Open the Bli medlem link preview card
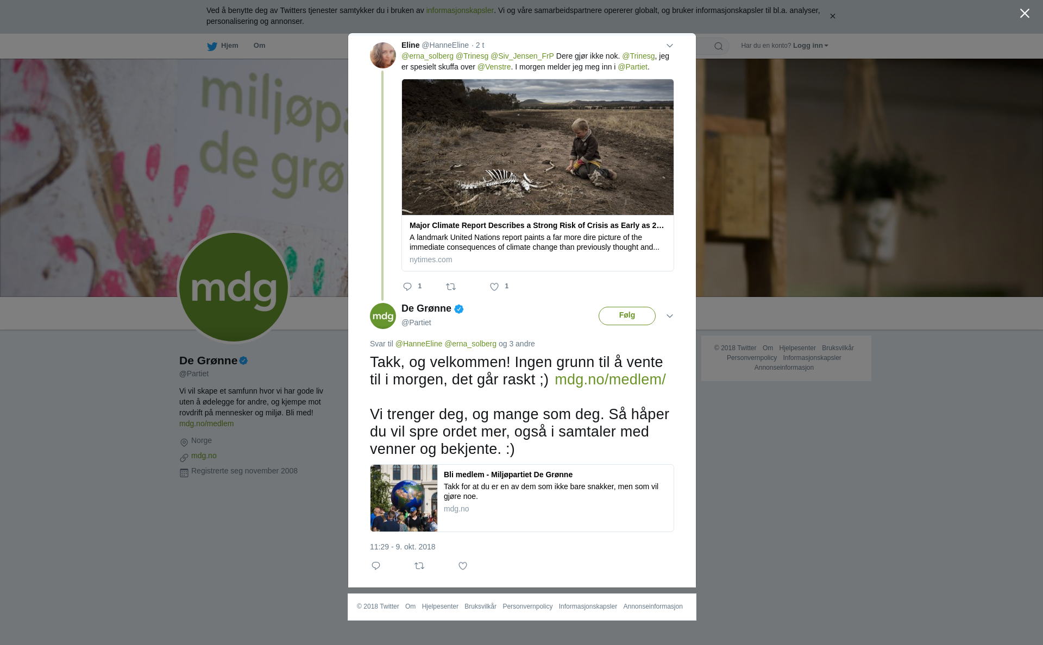The width and height of the screenshot is (1043, 645). [522, 498]
